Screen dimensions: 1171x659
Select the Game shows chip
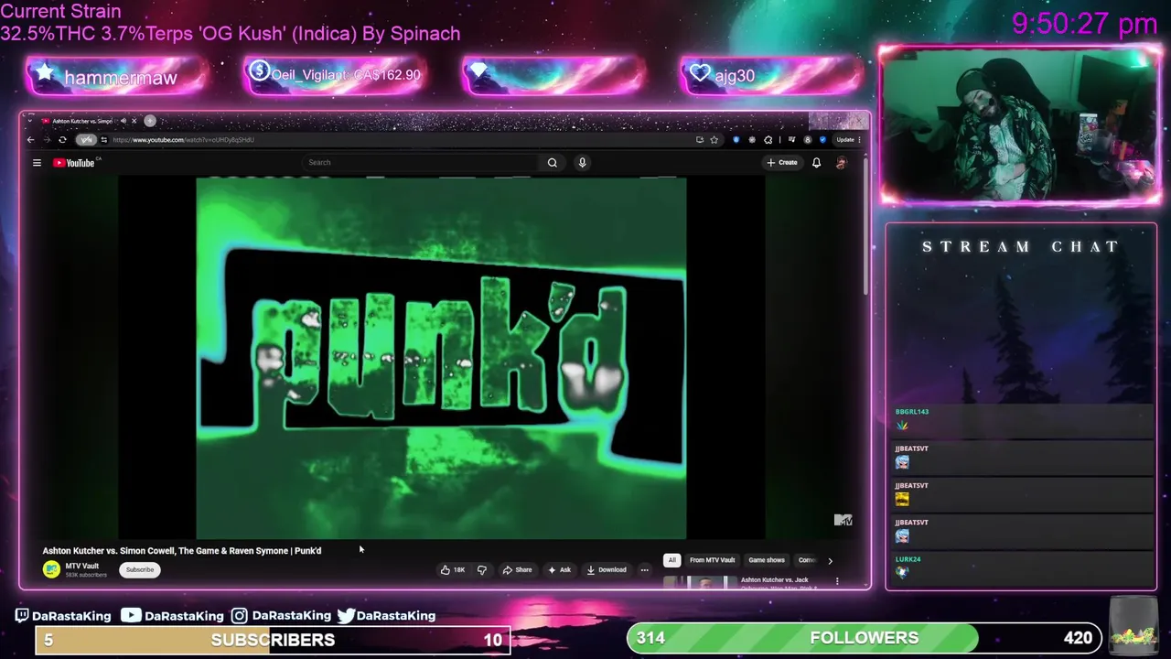coord(767,560)
